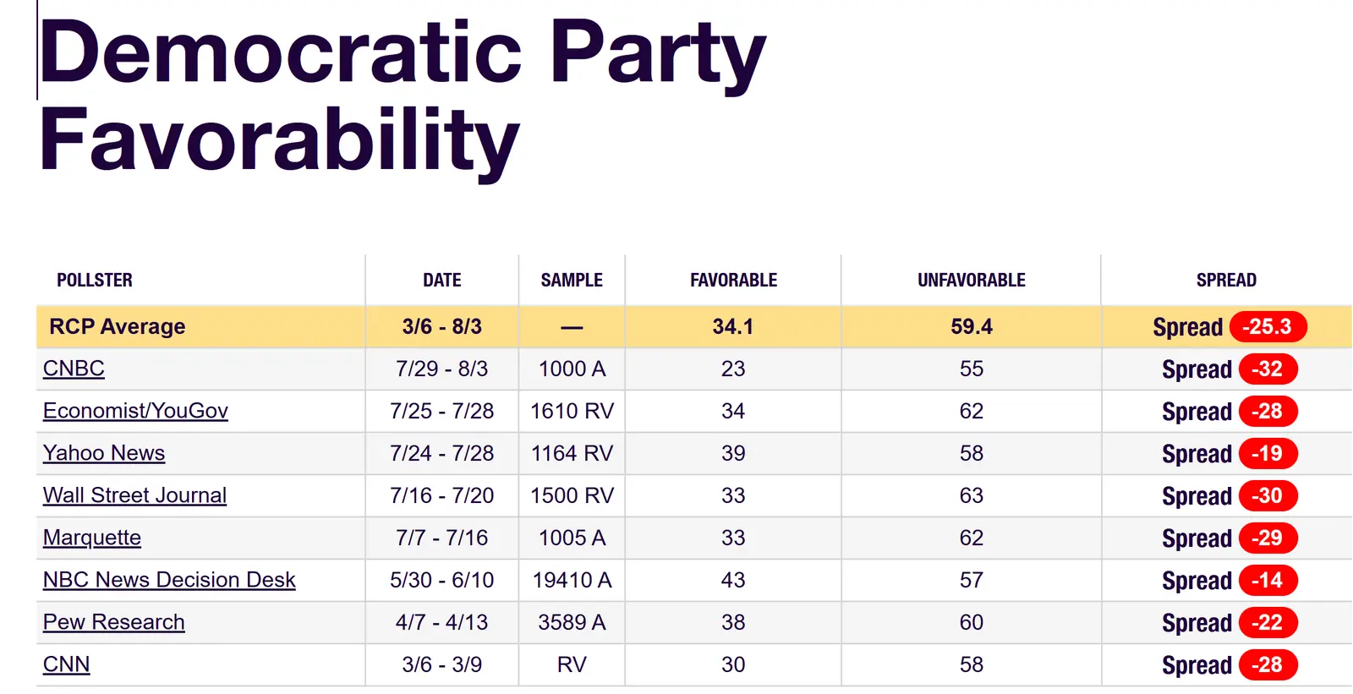The image size is (1353, 694).
Task: Click the CNBC -32 spread badge
Action: (1267, 369)
